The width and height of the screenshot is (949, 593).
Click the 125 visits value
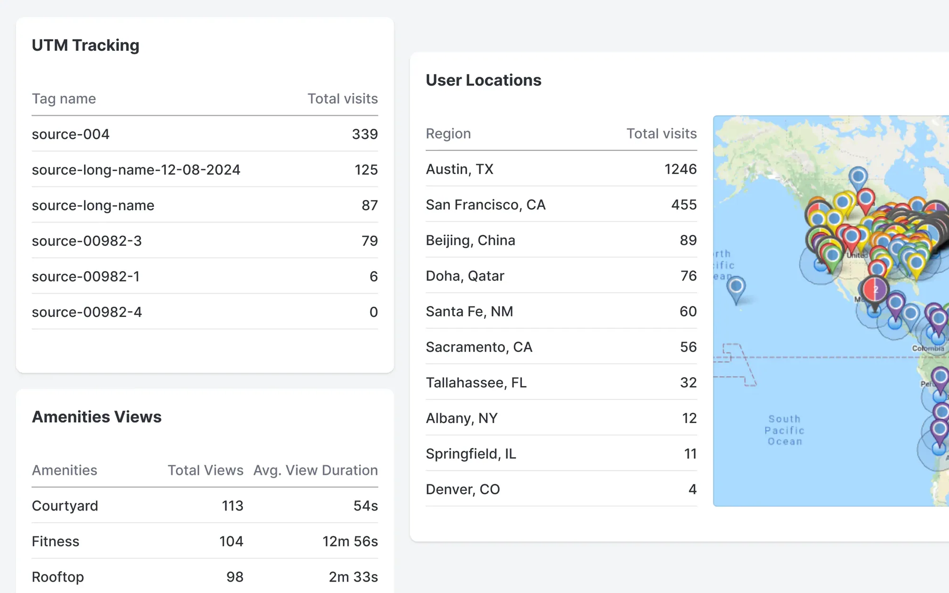[x=366, y=170]
